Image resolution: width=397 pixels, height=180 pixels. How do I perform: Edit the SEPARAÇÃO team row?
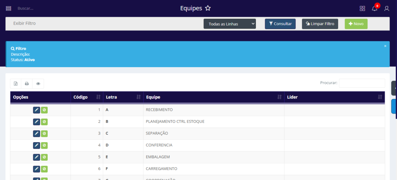click(x=36, y=134)
